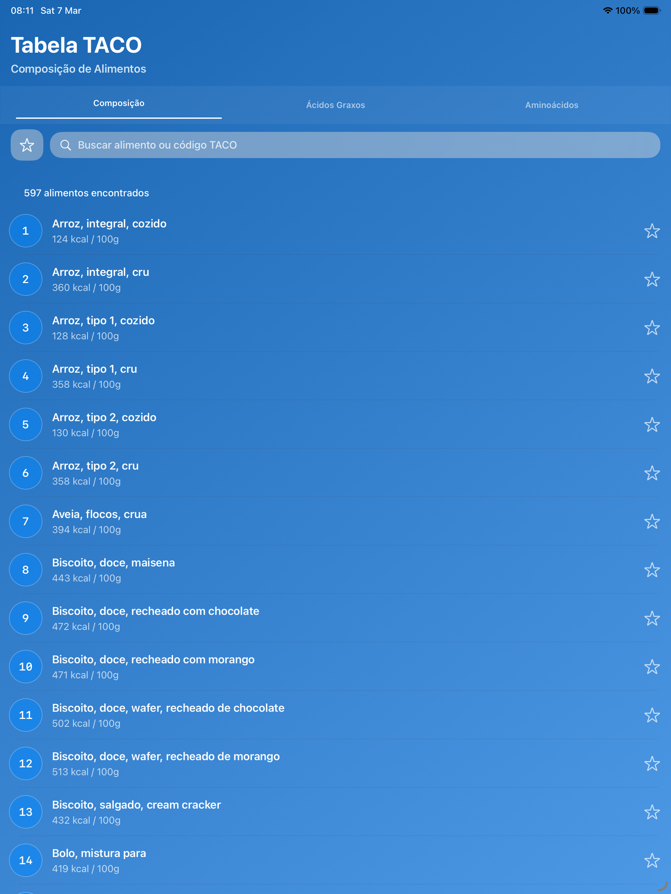
Task: Open Arroz, integral, cru entry
Action: (x=335, y=279)
